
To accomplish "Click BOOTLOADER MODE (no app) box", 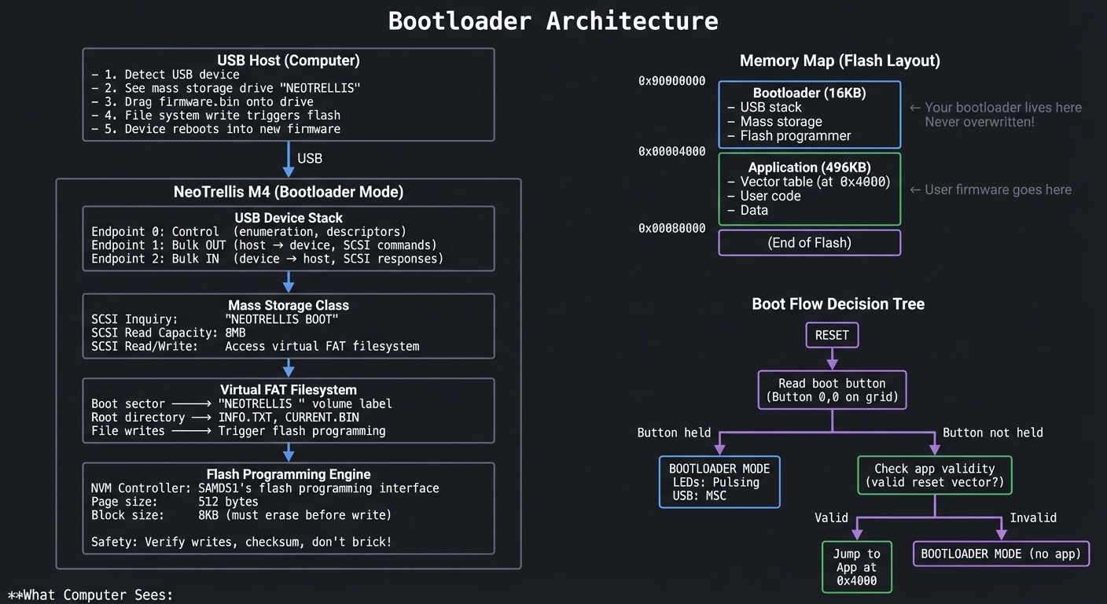I will [x=1000, y=554].
